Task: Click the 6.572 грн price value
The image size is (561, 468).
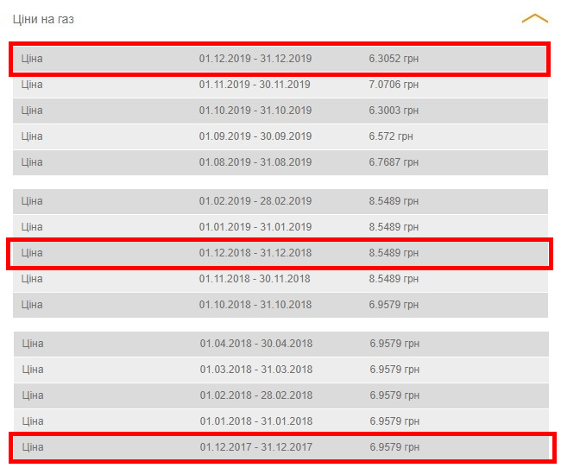Action: point(391,136)
